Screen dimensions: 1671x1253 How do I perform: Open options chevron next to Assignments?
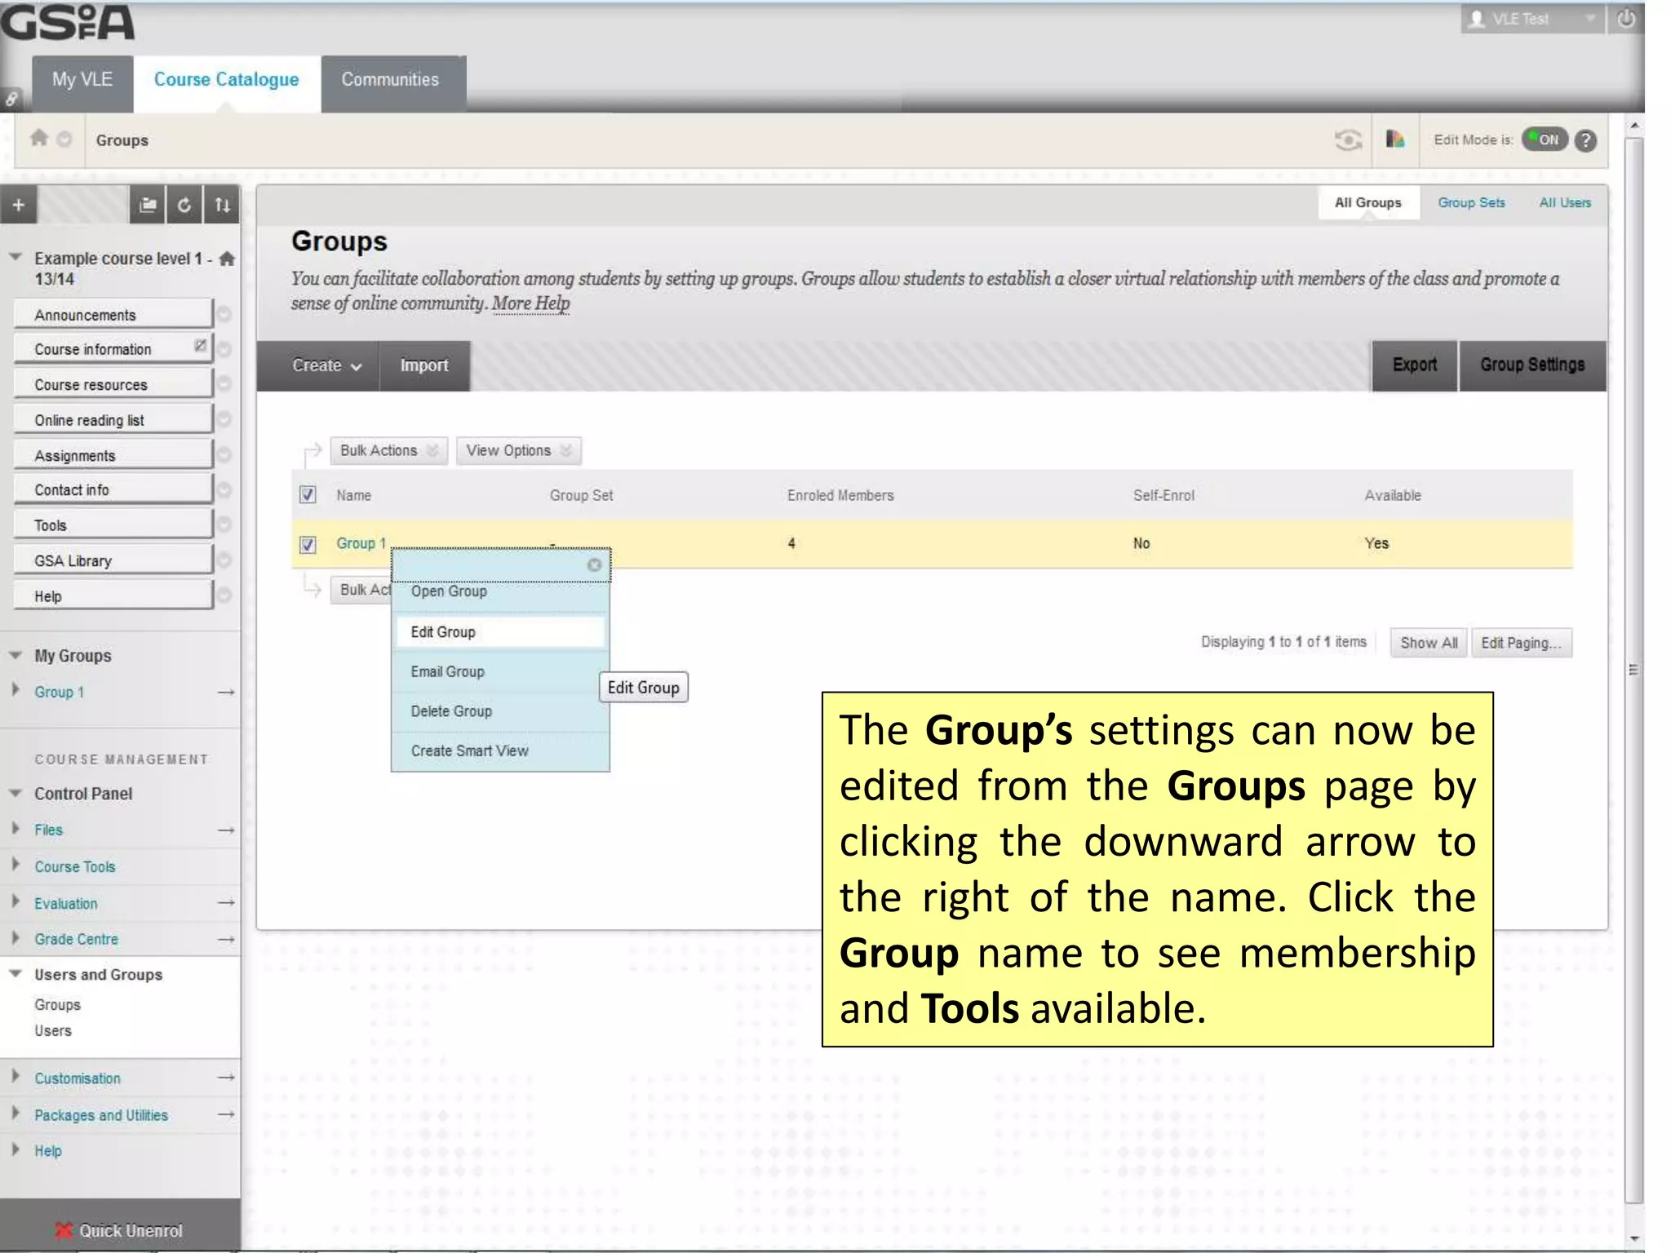point(224,454)
